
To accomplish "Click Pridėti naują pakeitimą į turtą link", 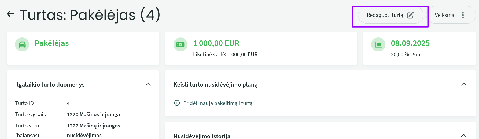I will click(218, 103).
